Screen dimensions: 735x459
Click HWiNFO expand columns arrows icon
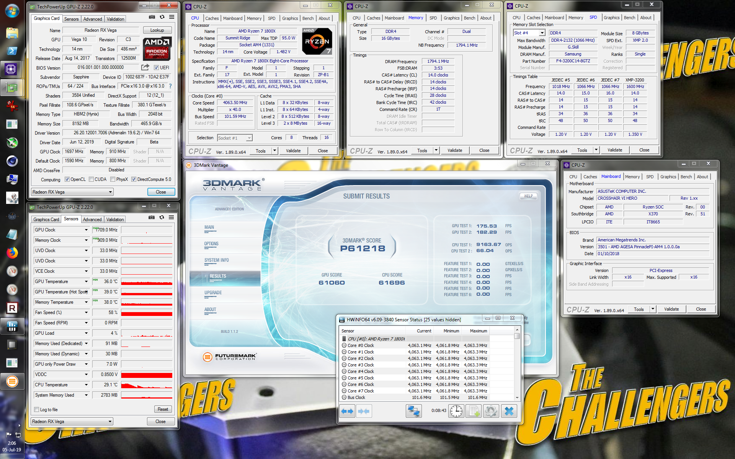(x=347, y=411)
